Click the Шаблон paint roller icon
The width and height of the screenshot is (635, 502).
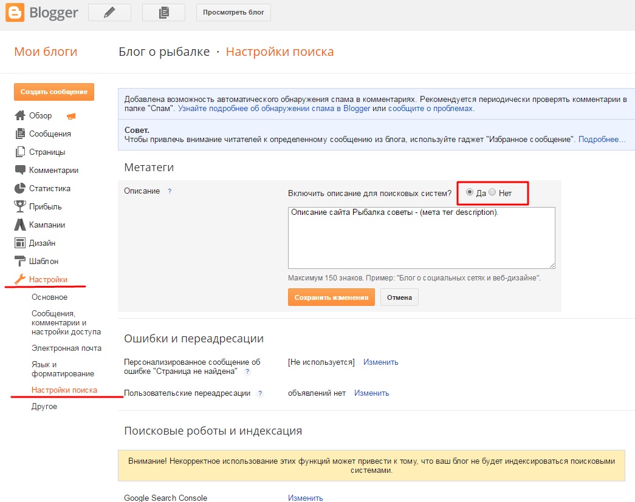click(x=19, y=262)
